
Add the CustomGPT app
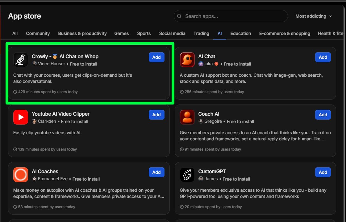323,172
